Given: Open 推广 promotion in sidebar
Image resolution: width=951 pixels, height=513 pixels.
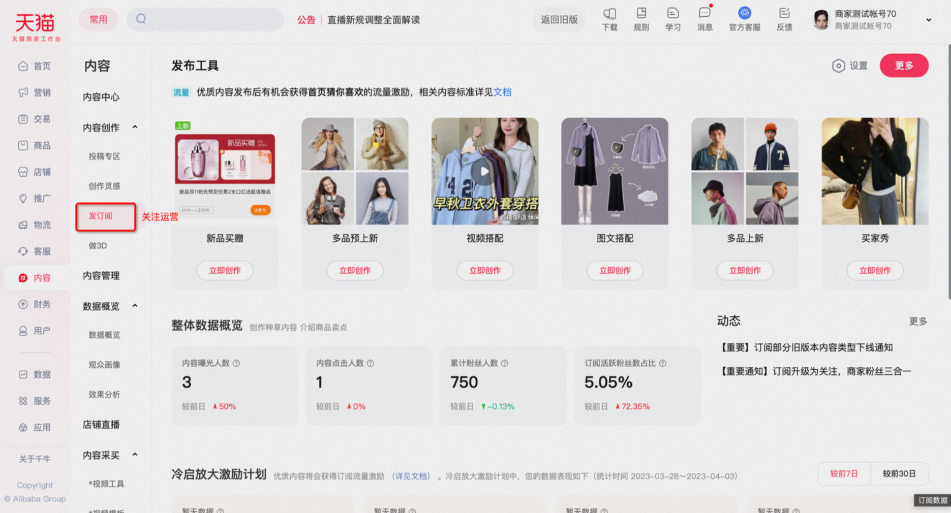Looking at the screenshot, I should 35,198.
